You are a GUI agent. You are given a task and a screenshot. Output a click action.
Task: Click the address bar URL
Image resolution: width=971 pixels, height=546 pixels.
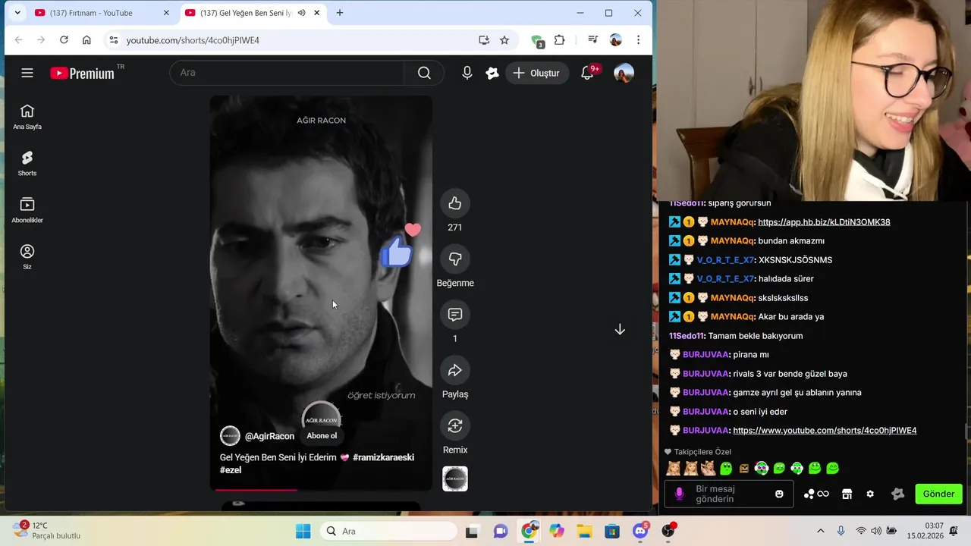click(x=193, y=40)
